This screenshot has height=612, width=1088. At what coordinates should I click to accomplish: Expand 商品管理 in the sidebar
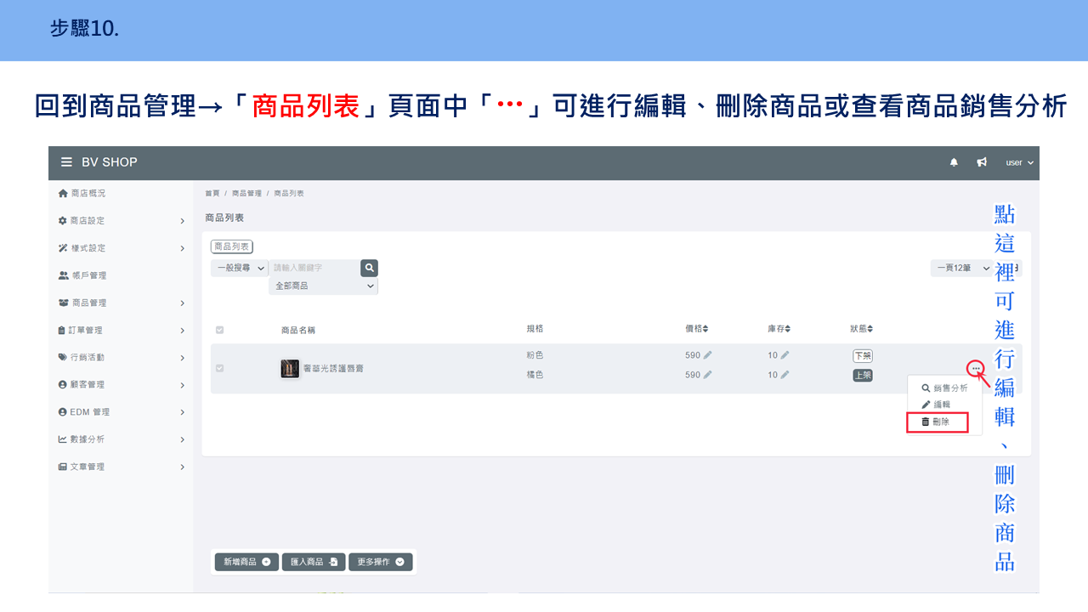tap(121, 303)
